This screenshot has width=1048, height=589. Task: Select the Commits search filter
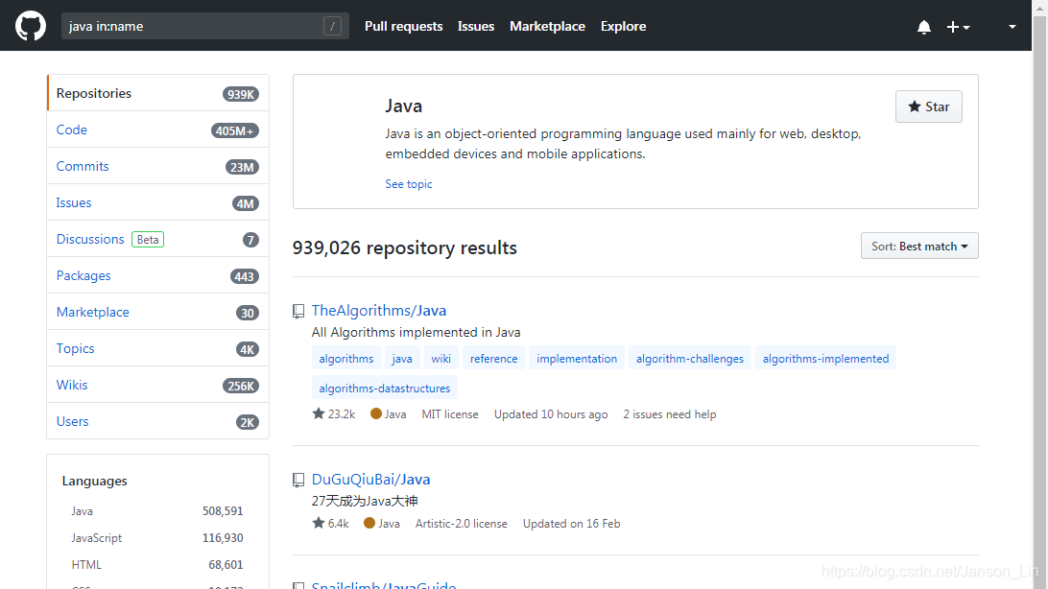coord(157,166)
